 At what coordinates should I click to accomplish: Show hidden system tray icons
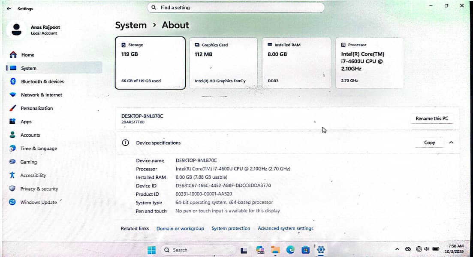point(397,249)
